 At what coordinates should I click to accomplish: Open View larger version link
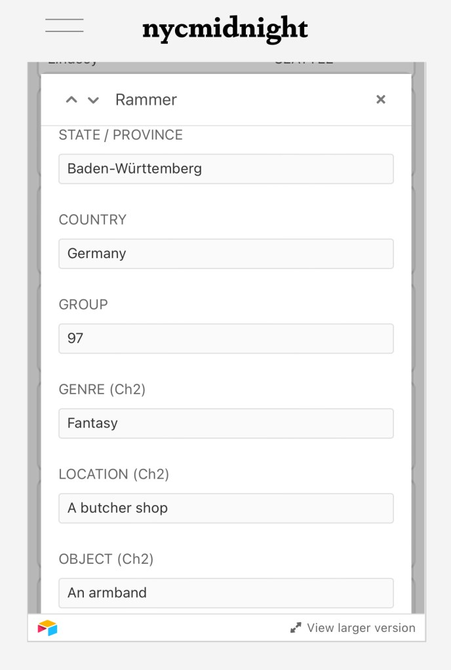361,628
